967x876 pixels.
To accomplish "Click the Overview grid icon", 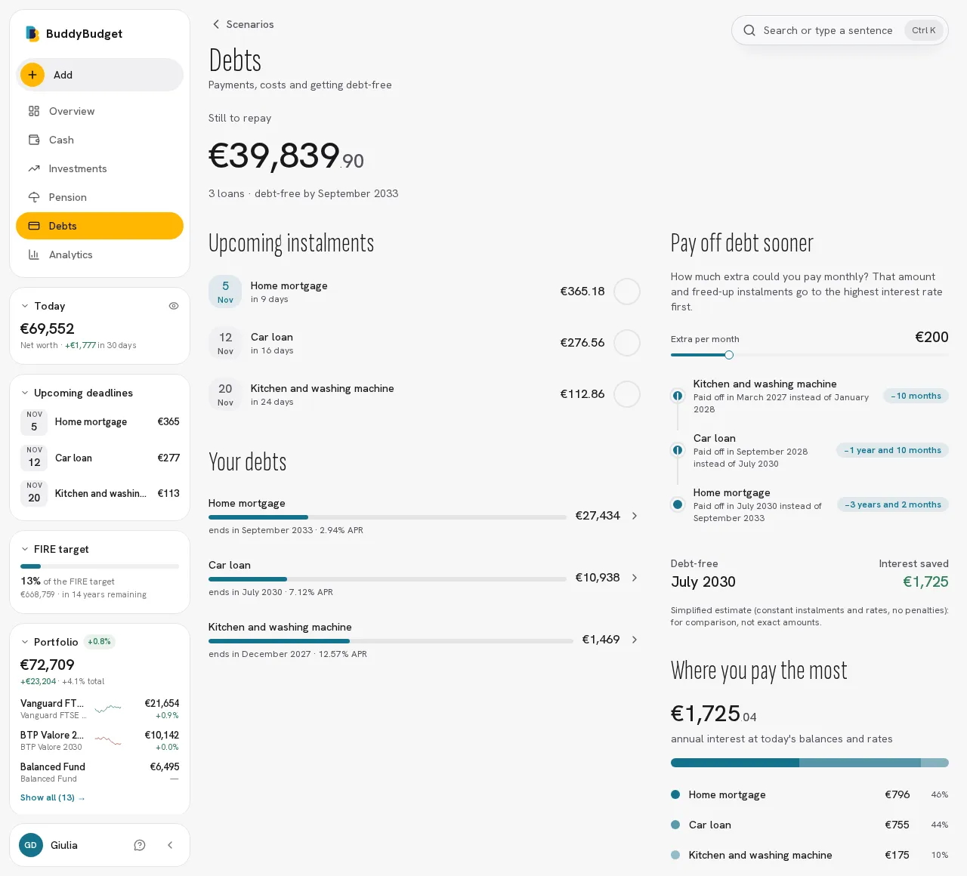I will pyautogui.click(x=34, y=111).
